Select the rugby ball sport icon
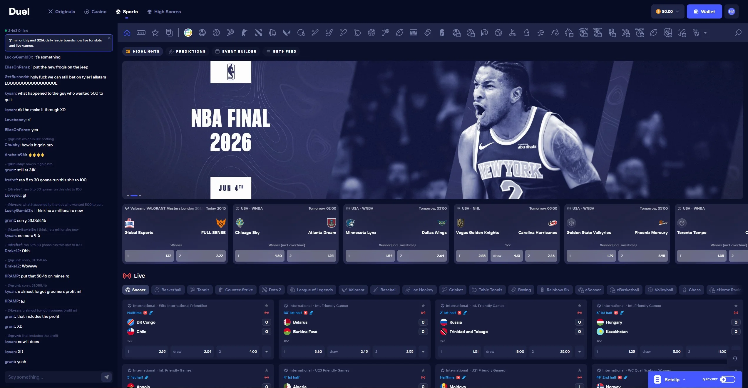Image resolution: width=748 pixels, height=388 pixels. 400,33
